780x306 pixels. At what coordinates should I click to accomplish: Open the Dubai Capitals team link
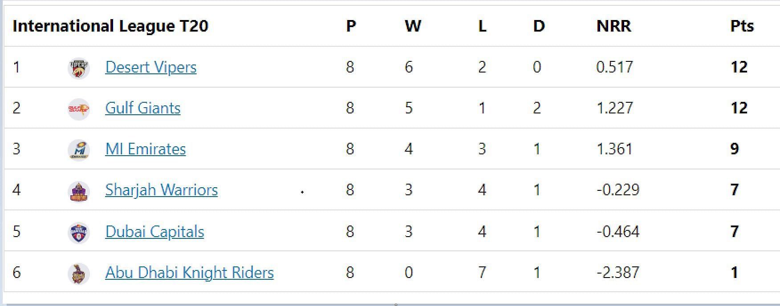154,231
